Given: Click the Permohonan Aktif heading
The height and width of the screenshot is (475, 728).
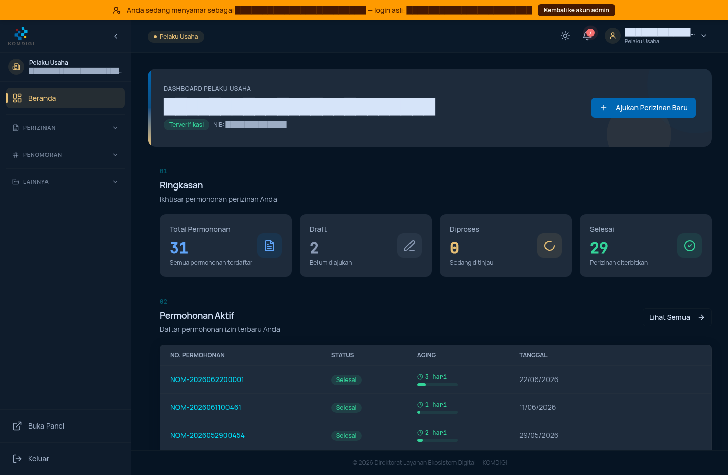Looking at the screenshot, I should click(x=197, y=316).
